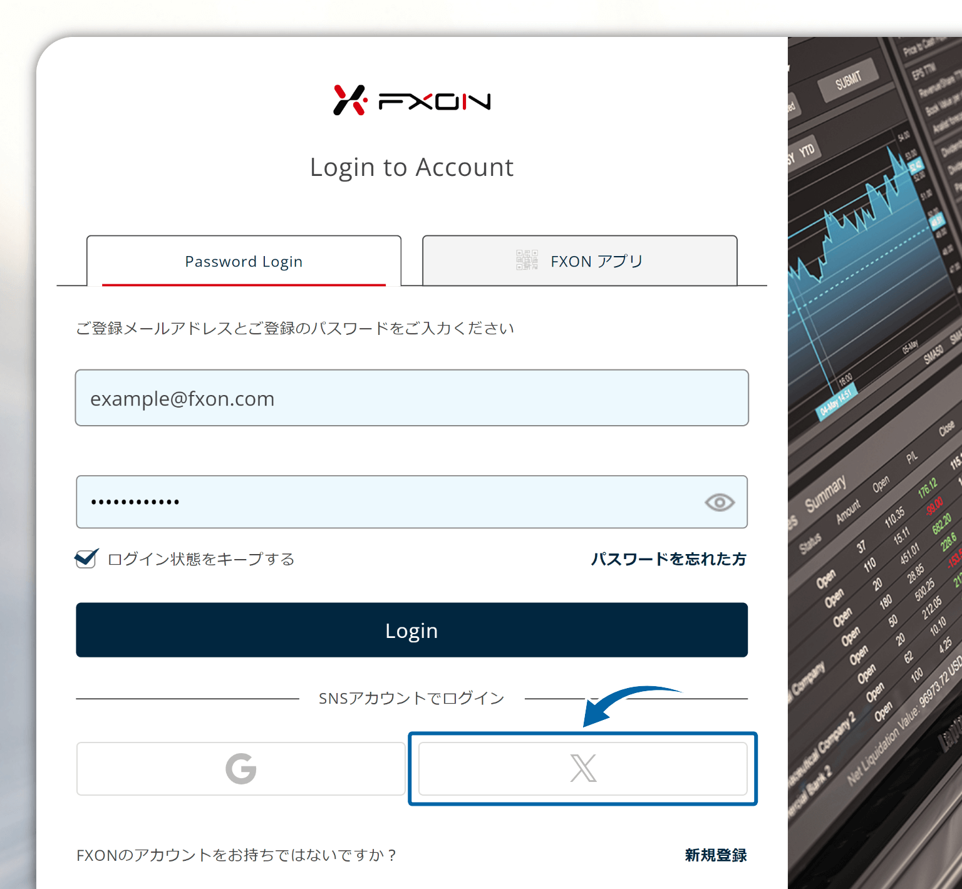Click ご登録メールアドレス instruction text

click(x=295, y=328)
